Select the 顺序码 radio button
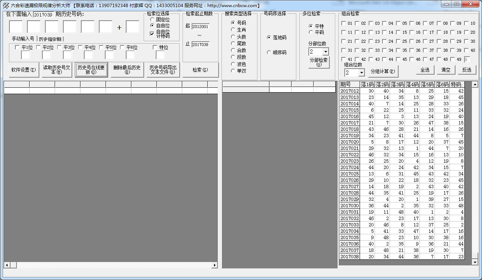Viewport: 482px width, 280px height. point(269,52)
